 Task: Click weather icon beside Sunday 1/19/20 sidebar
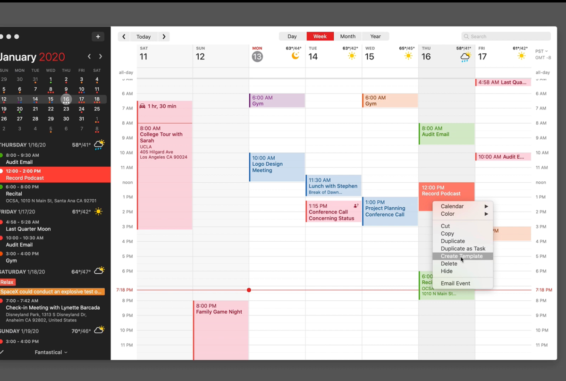99,330
